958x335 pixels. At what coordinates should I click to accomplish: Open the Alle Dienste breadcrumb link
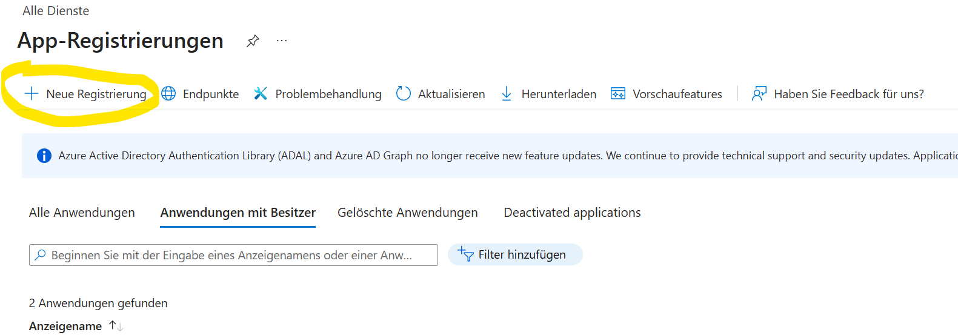click(56, 11)
